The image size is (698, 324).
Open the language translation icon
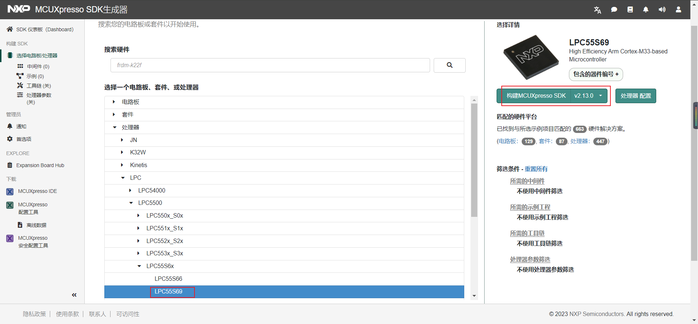(x=597, y=10)
